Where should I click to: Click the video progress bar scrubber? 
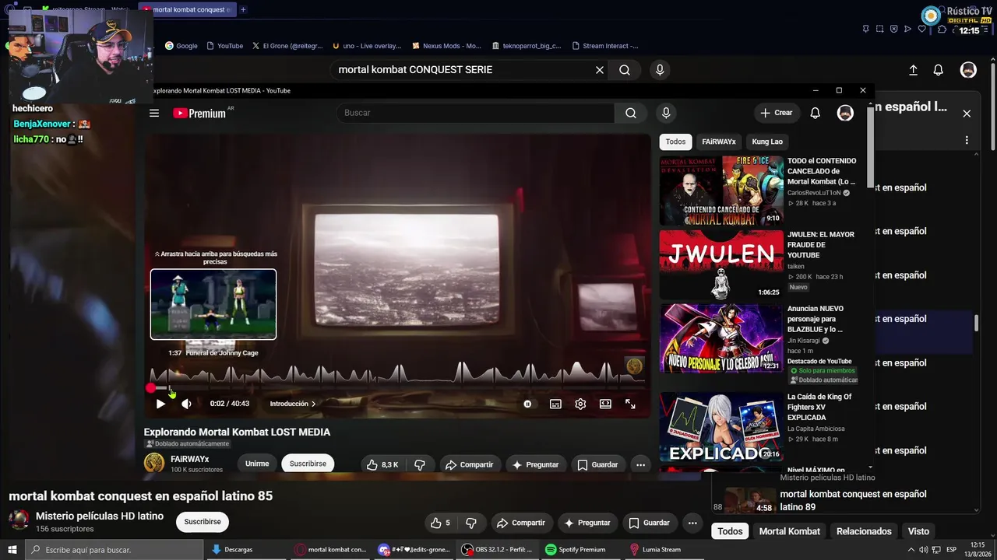click(x=151, y=387)
